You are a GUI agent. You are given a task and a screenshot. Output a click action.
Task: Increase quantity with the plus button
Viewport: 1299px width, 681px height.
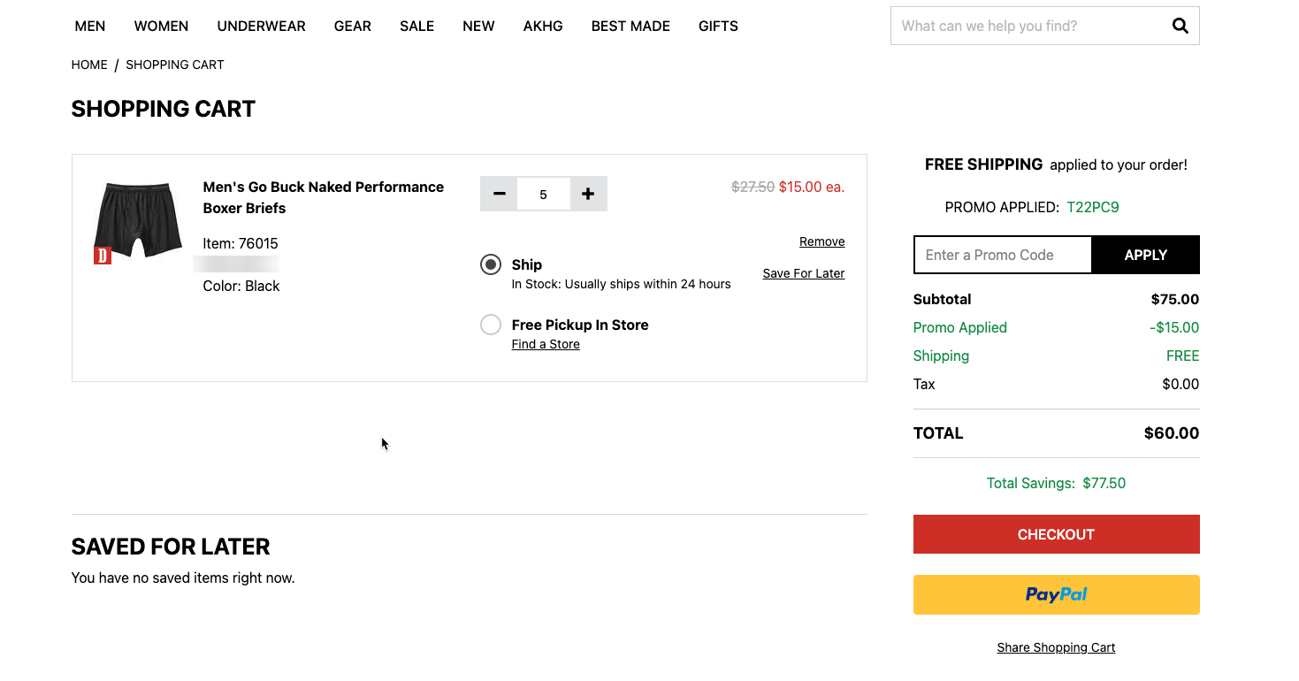point(588,194)
